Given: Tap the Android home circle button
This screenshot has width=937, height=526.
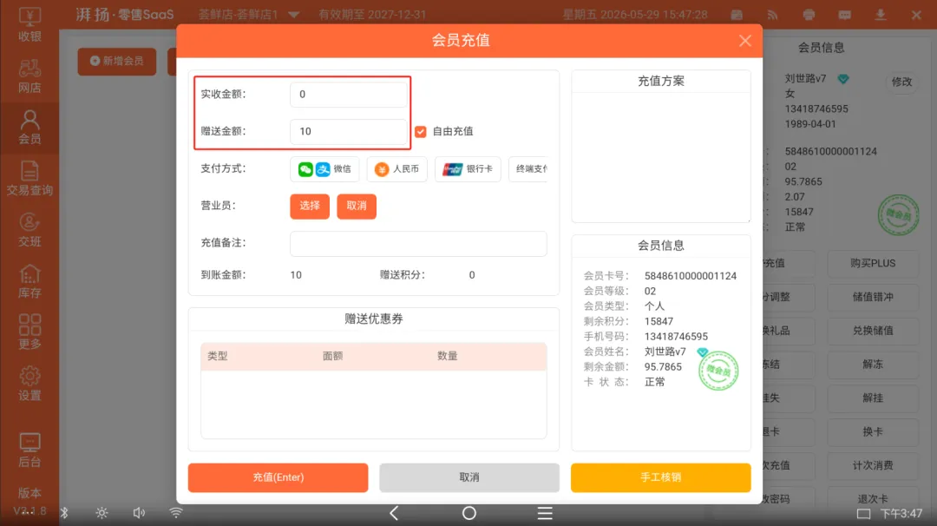Looking at the screenshot, I should (x=469, y=514).
